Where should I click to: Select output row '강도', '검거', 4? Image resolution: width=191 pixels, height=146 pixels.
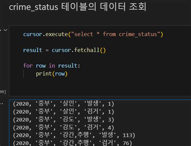(63, 127)
